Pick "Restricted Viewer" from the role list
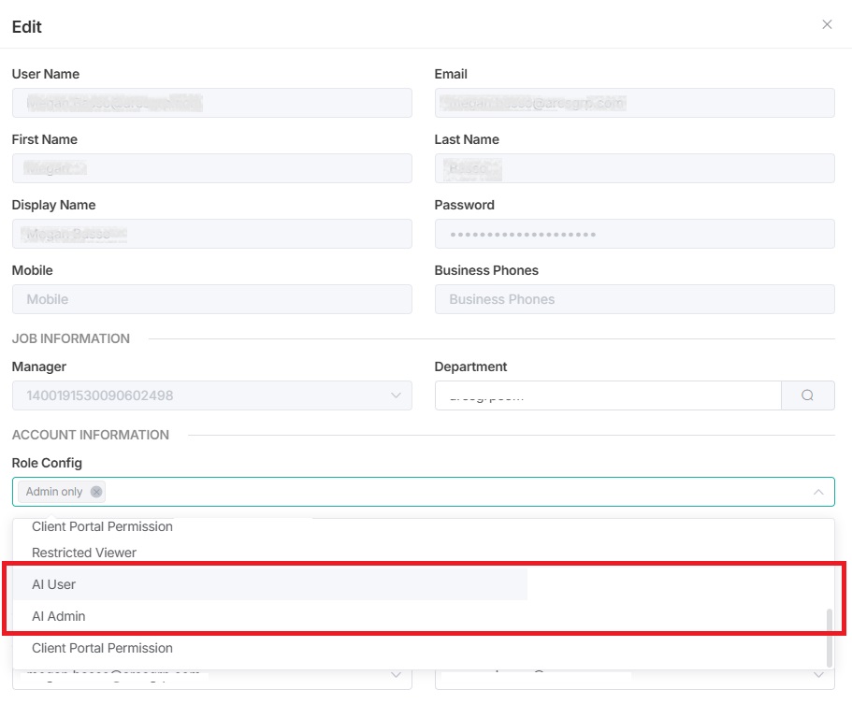This screenshot has height=704, width=852. (x=84, y=553)
